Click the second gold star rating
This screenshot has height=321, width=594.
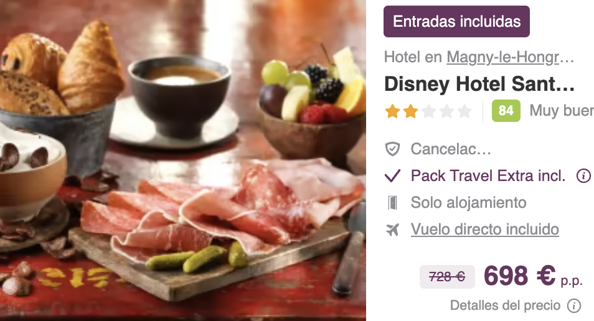(x=411, y=111)
